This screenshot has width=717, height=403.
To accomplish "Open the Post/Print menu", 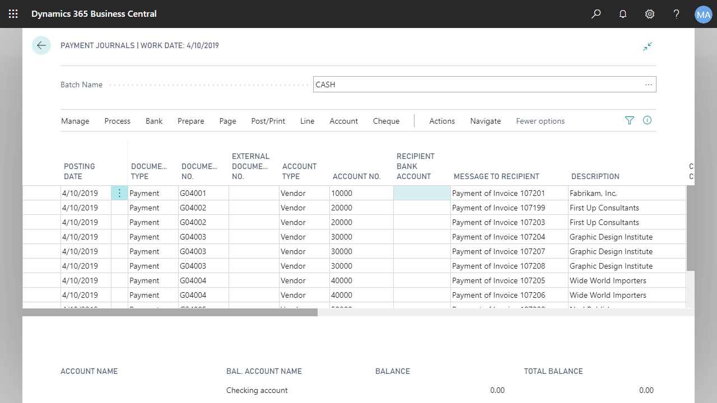I will [x=268, y=121].
